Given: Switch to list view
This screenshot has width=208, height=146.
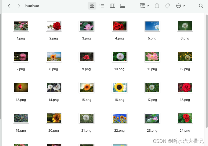Looking at the screenshot, I should [102, 6].
